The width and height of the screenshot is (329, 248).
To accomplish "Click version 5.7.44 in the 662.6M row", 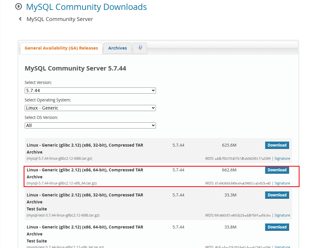I will pyautogui.click(x=178, y=170).
